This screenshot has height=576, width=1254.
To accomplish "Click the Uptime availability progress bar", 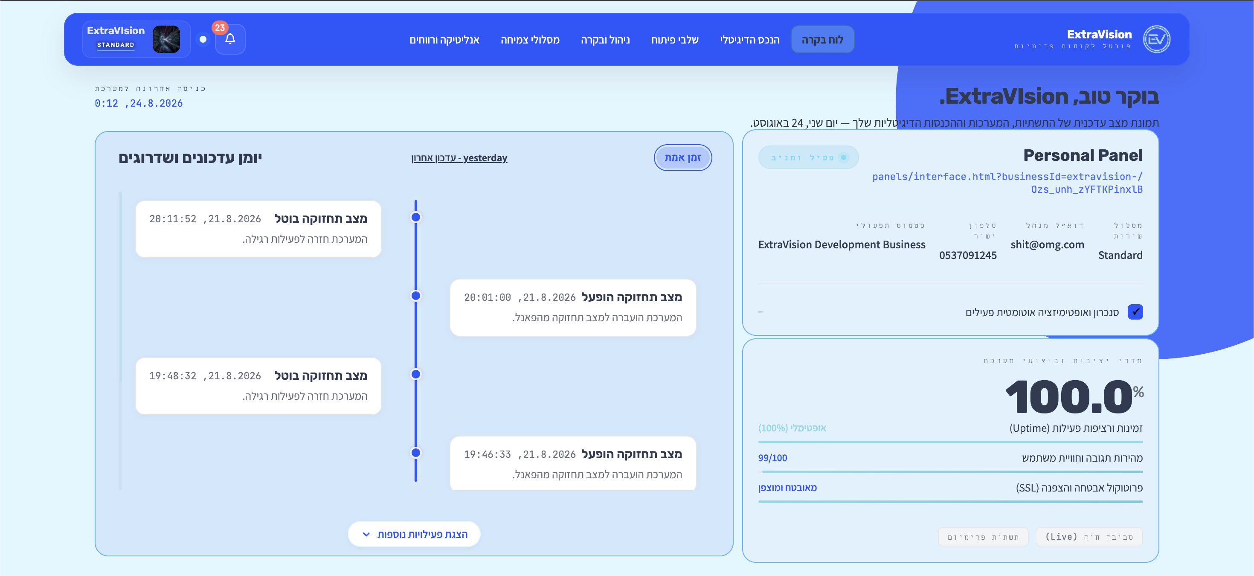I will [x=950, y=442].
